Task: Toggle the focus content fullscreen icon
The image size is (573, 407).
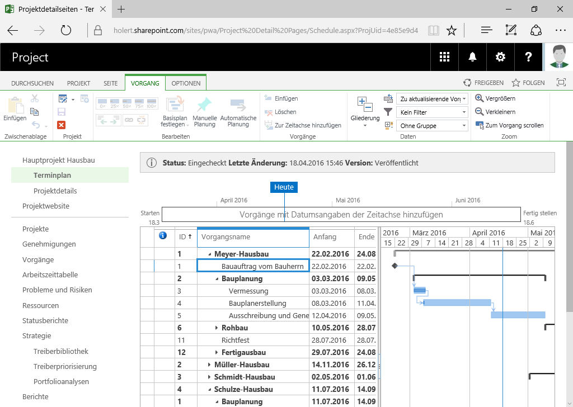Action: [x=561, y=83]
